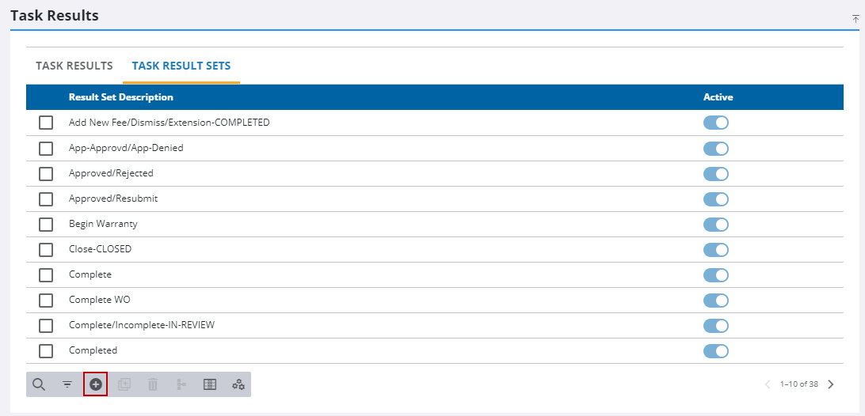Click the search magnifier icon in toolbar

[x=39, y=384]
